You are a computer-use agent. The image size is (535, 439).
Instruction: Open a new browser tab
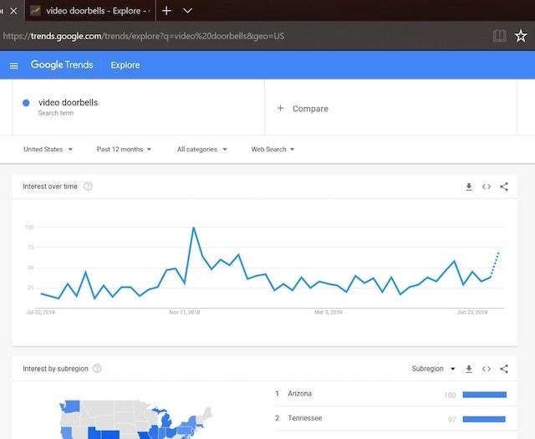[166, 11]
